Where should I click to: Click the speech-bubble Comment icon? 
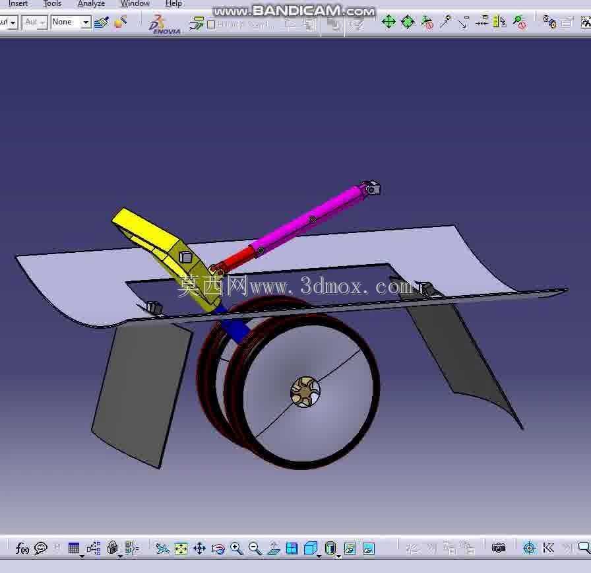click(x=41, y=548)
